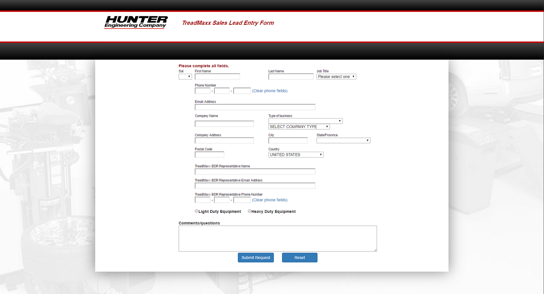Click the Phone Number area code box
The height and width of the screenshot is (294, 544).
[203, 91]
